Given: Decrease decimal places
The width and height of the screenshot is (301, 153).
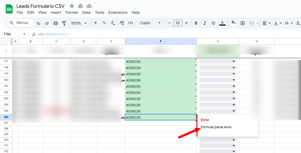Looking at the screenshot, I should [x=113, y=23].
